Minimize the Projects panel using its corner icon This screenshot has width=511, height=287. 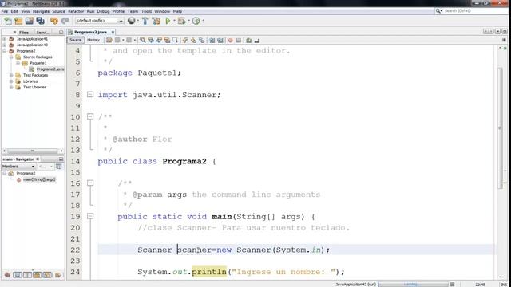coord(61,32)
